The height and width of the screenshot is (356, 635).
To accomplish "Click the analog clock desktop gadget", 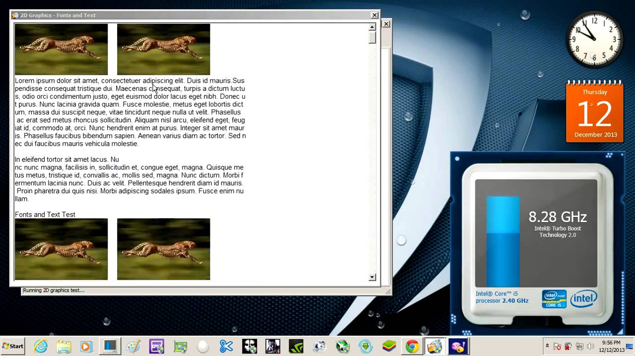I will tap(594, 39).
